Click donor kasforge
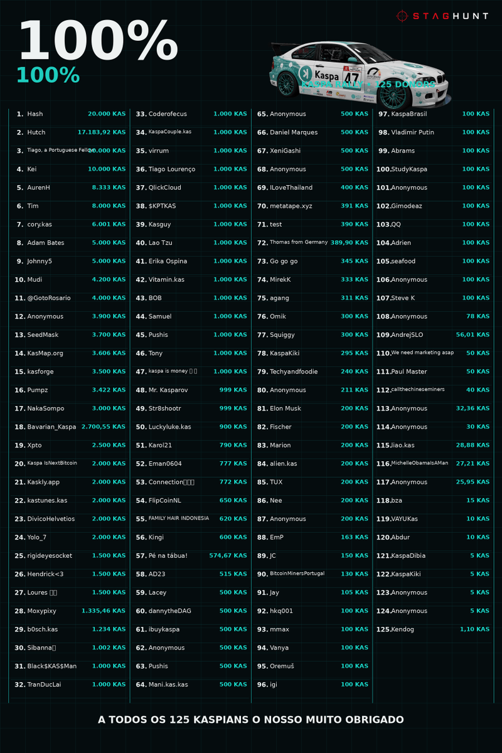 [x=40, y=371]
